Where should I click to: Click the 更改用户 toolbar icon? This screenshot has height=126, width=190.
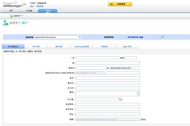point(11,16)
